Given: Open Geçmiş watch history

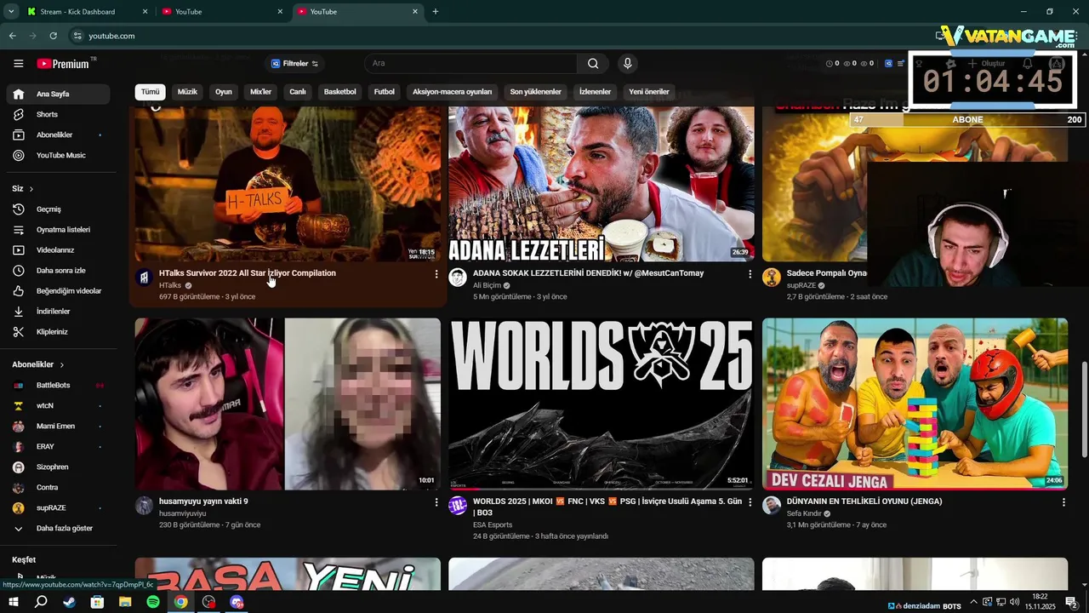Looking at the screenshot, I should tap(58, 209).
